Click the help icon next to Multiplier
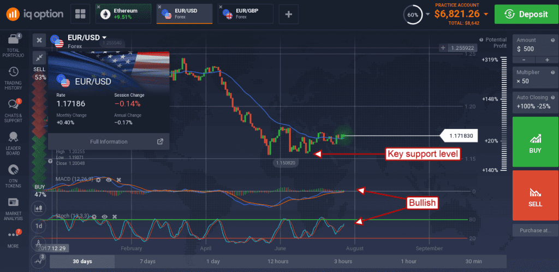This screenshot has height=272, width=559. pyautogui.click(x=553, y=72)
